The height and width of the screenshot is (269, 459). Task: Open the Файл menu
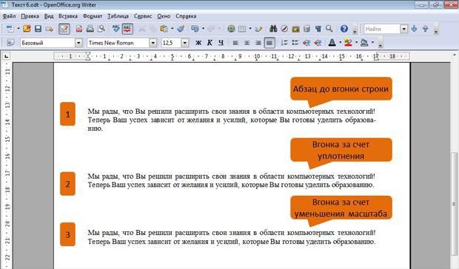coord(9,16)
